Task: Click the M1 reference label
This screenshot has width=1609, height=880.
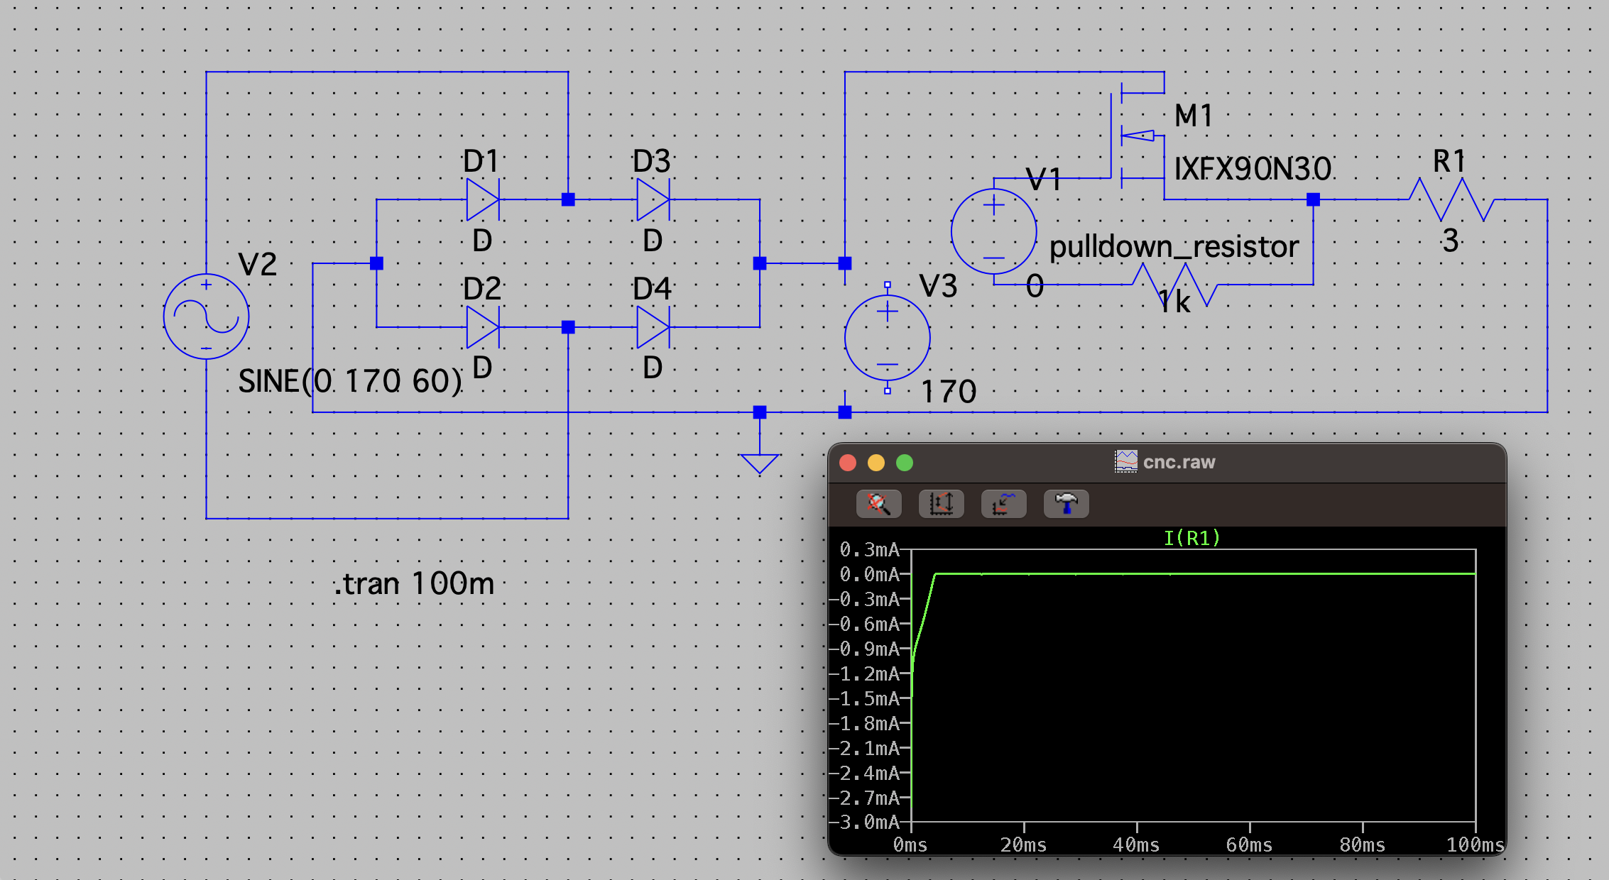Action: 1194,116
